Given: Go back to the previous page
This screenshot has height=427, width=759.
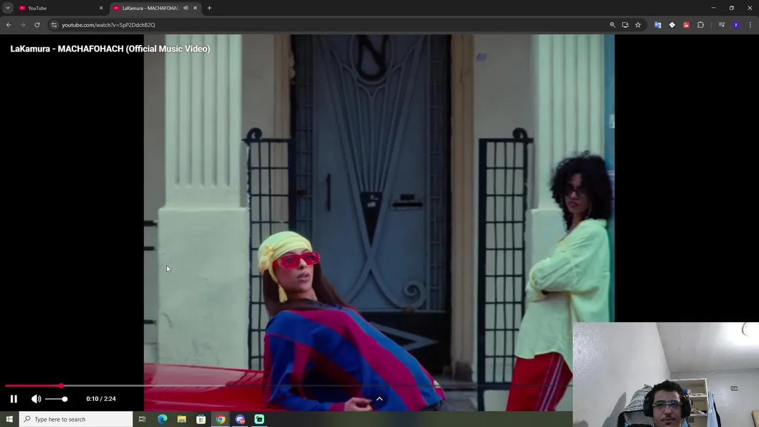Looking at the screenshot, I should pyautogui.click(x=8, y=25).
